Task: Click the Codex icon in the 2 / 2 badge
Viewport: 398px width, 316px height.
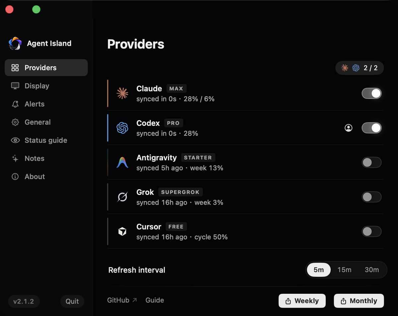Action: (x=356, y=68)
